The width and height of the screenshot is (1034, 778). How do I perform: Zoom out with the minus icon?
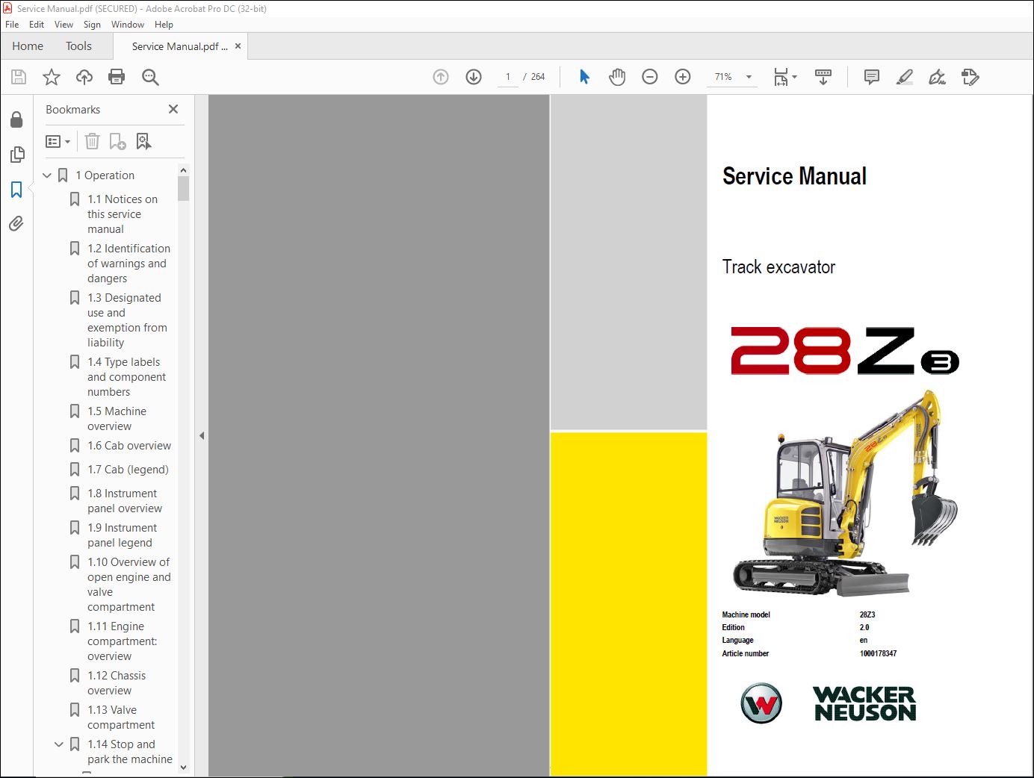click(650, 77)
